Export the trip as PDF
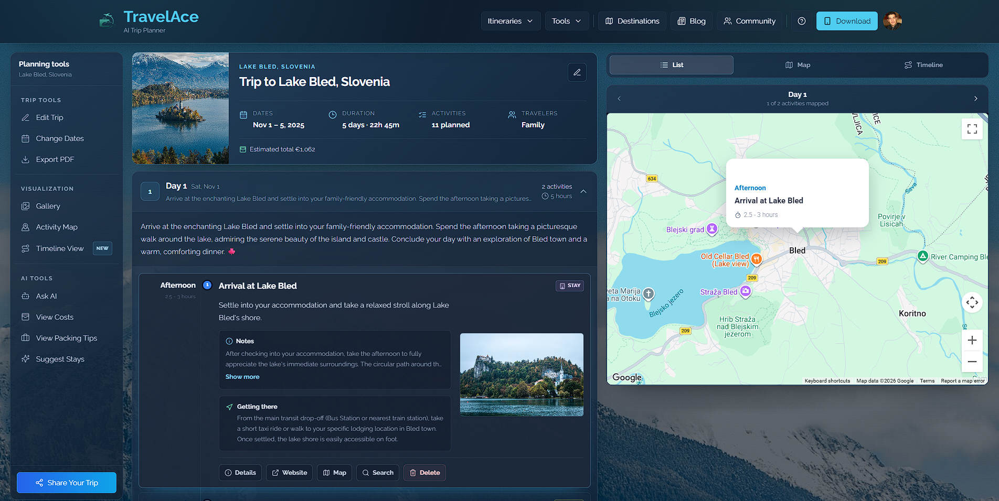This screenshot has height=501, width=999. pyautogui.click(x=67, y=159)
